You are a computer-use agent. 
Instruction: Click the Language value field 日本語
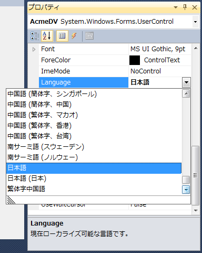point(155,82)
